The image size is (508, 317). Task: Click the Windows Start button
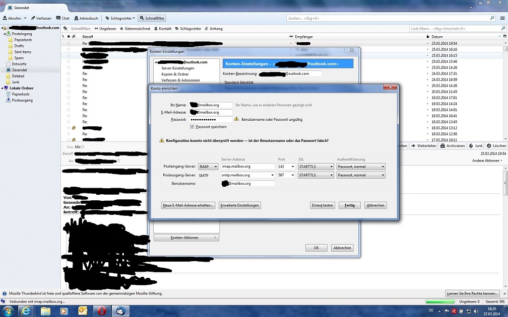7,311
